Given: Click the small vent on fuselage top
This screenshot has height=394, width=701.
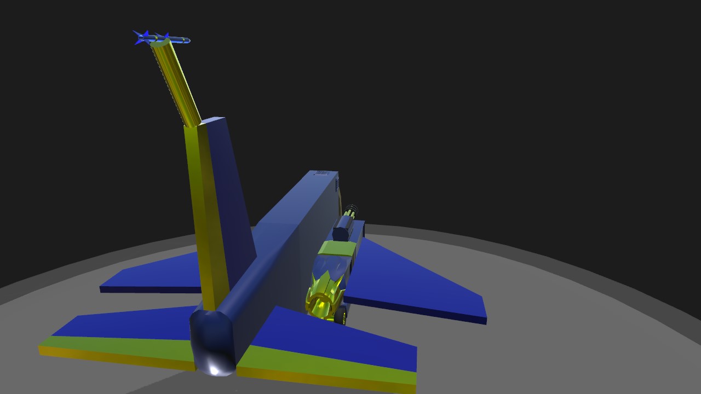Looking at the screenshot, I should pos(321,173).
